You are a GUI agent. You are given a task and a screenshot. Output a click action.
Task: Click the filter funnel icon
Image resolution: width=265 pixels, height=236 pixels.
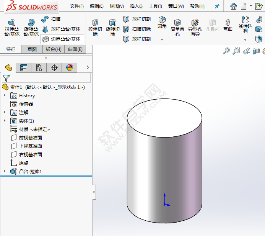(6, 78)
